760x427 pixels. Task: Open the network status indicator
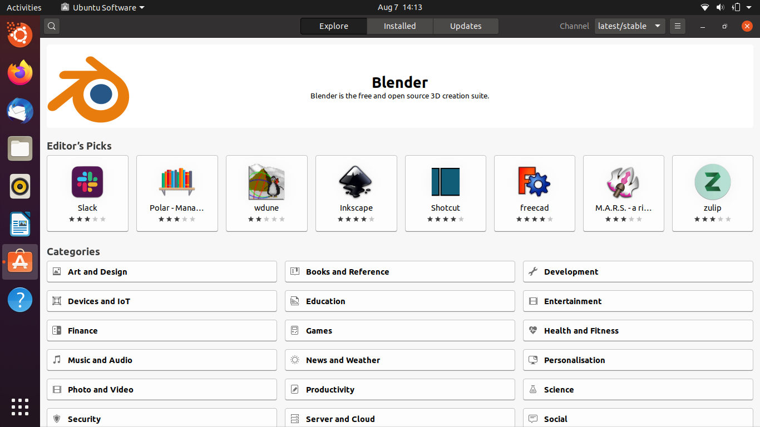click(x=705, y=7)
